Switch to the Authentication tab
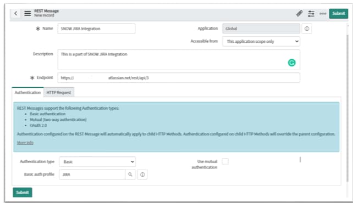The height and width of the screenshot is (203, 353). (x=27, y=92)
